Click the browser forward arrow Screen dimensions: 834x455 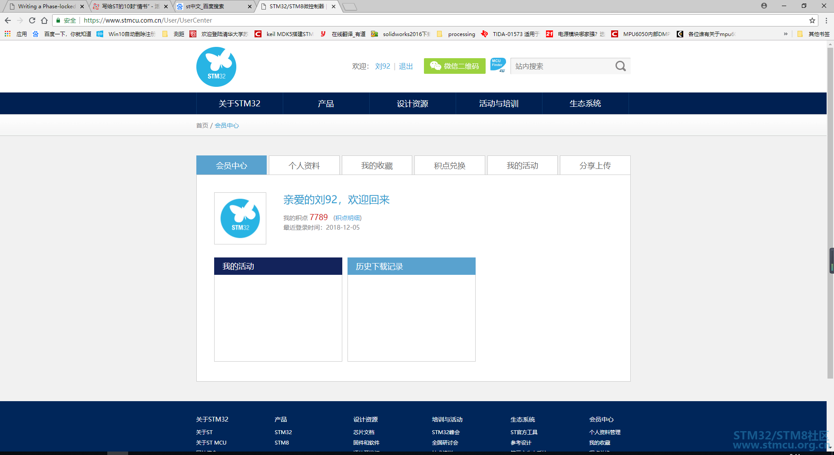20,20
